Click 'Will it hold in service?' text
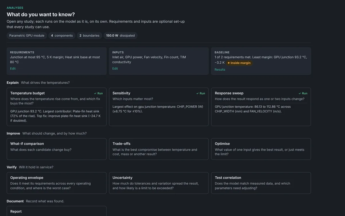 (36, 167)
